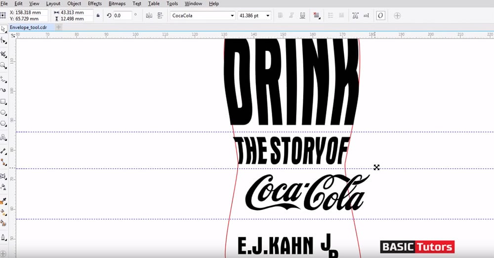The width and height of the screenshot is (494, 258).
Task: Click the object origin grid icon
Action: (3, 15)
